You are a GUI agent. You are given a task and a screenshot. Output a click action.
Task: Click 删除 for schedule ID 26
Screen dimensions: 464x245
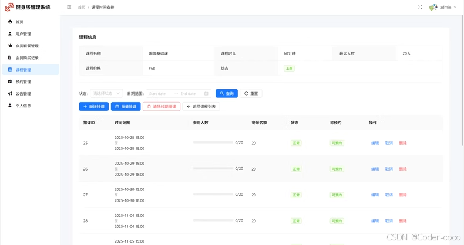click(x=403, y=169)
